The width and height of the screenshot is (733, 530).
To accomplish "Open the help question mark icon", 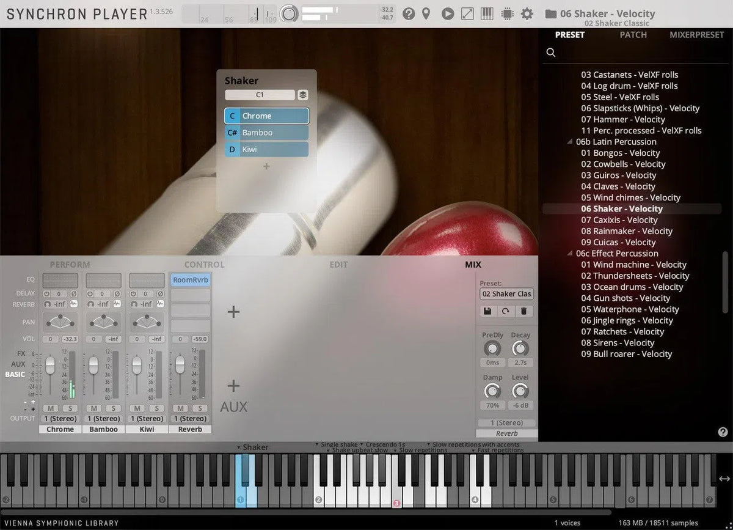I will [408, 13].
